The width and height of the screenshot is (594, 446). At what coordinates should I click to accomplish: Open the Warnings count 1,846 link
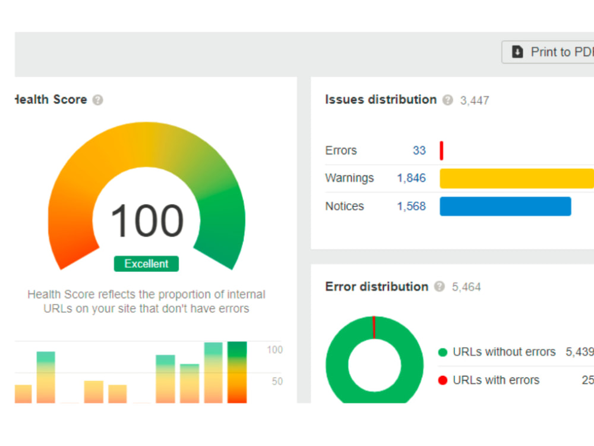[x=412, y=178]
